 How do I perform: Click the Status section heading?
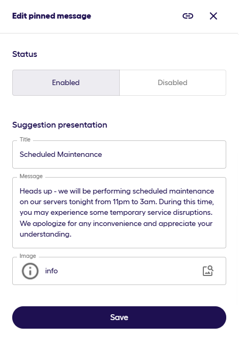pos(24,54)
